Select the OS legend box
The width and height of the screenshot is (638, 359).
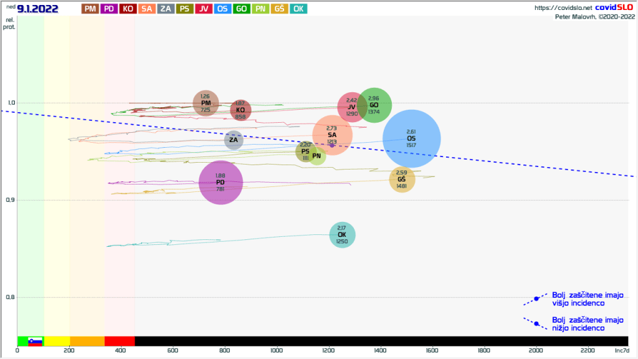click(222, 9)
